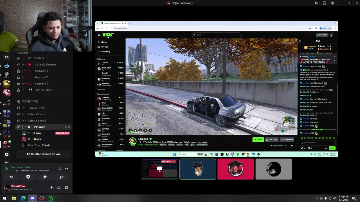Click the EN DIRECTO badge beside RDJV
The width and height of the screenshot is (360, 202).
pyautogui.click(x=62, y=133)
